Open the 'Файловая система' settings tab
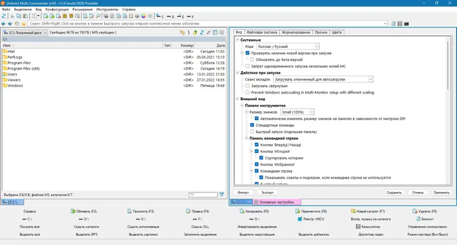 coord(262,32)
